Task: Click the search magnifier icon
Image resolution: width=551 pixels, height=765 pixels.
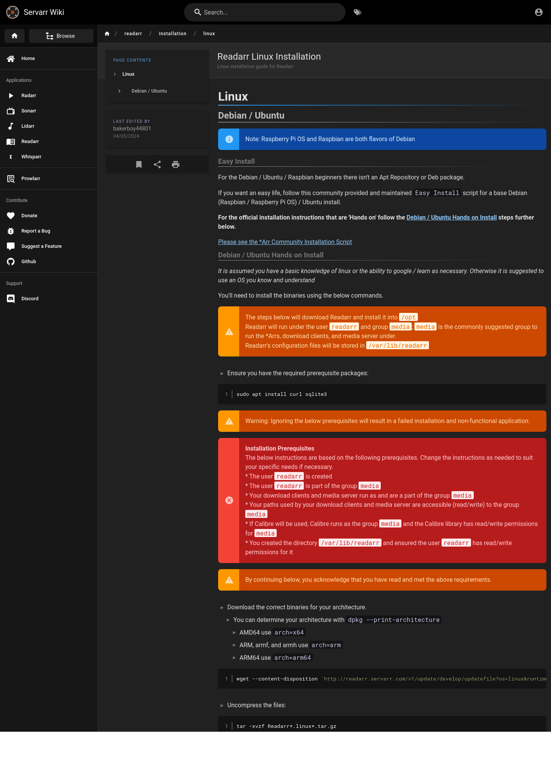Action: (197, 12)
